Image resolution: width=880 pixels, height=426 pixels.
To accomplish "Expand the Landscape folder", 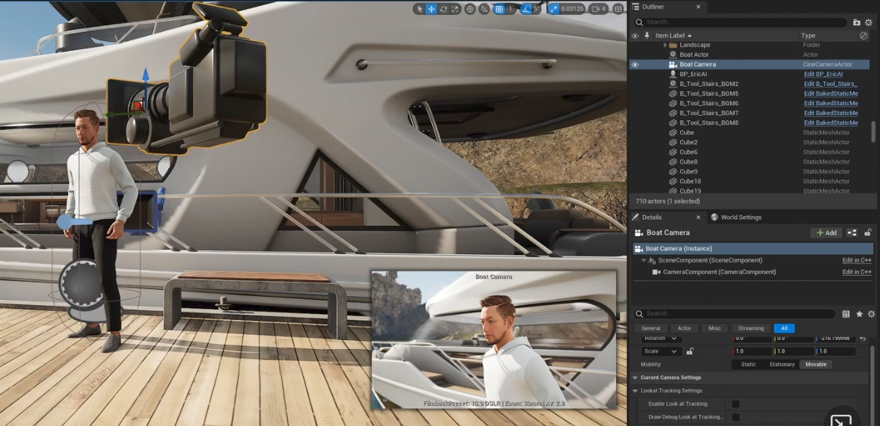I will pos(665,45).
